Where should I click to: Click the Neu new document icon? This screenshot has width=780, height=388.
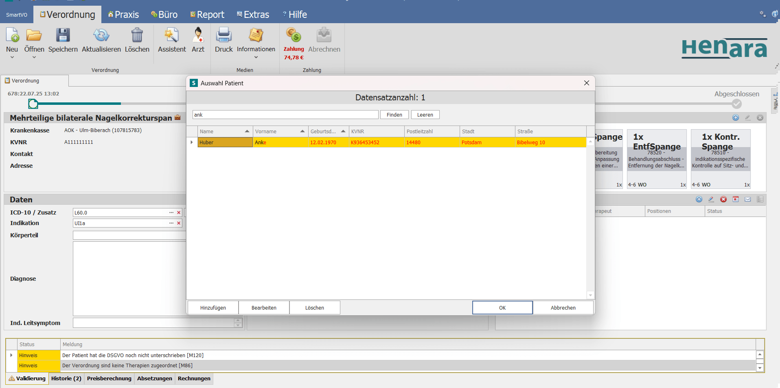pyautogui.click(x=12, y=35)
